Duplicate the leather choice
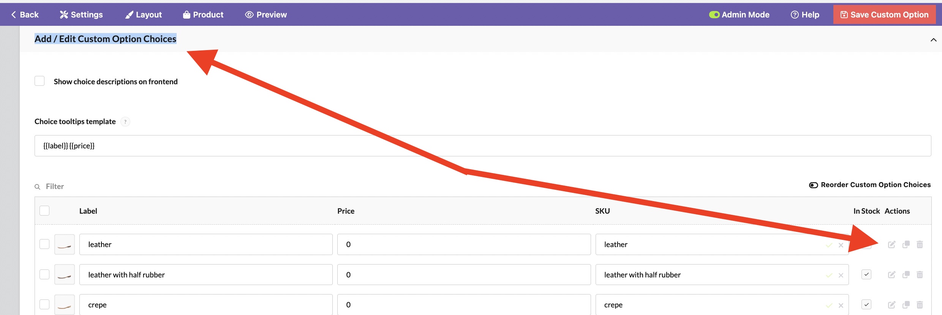The image size is (942, 315). pos(906,244)
